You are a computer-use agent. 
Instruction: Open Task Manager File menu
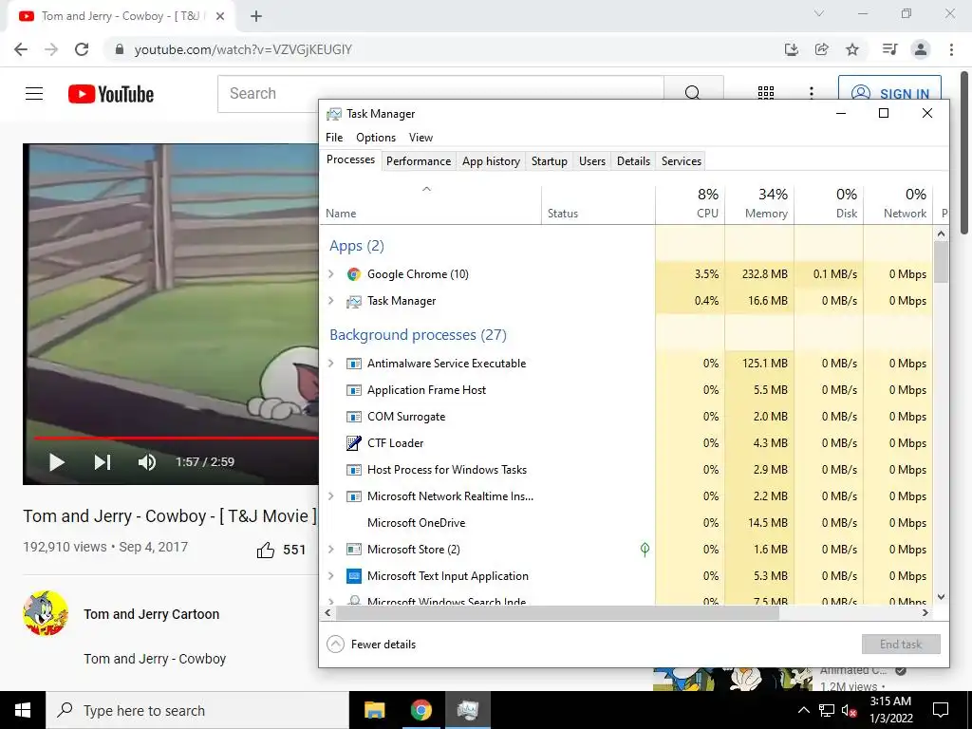(334, 138)
